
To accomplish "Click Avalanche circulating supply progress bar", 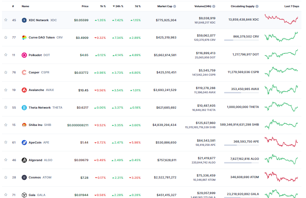I will tap(241, 93).
